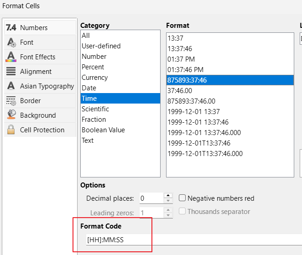Viewport: 302px width, 255px height.
Task: Decrease Decimal places with down arrow
Action: click(168, 201)
